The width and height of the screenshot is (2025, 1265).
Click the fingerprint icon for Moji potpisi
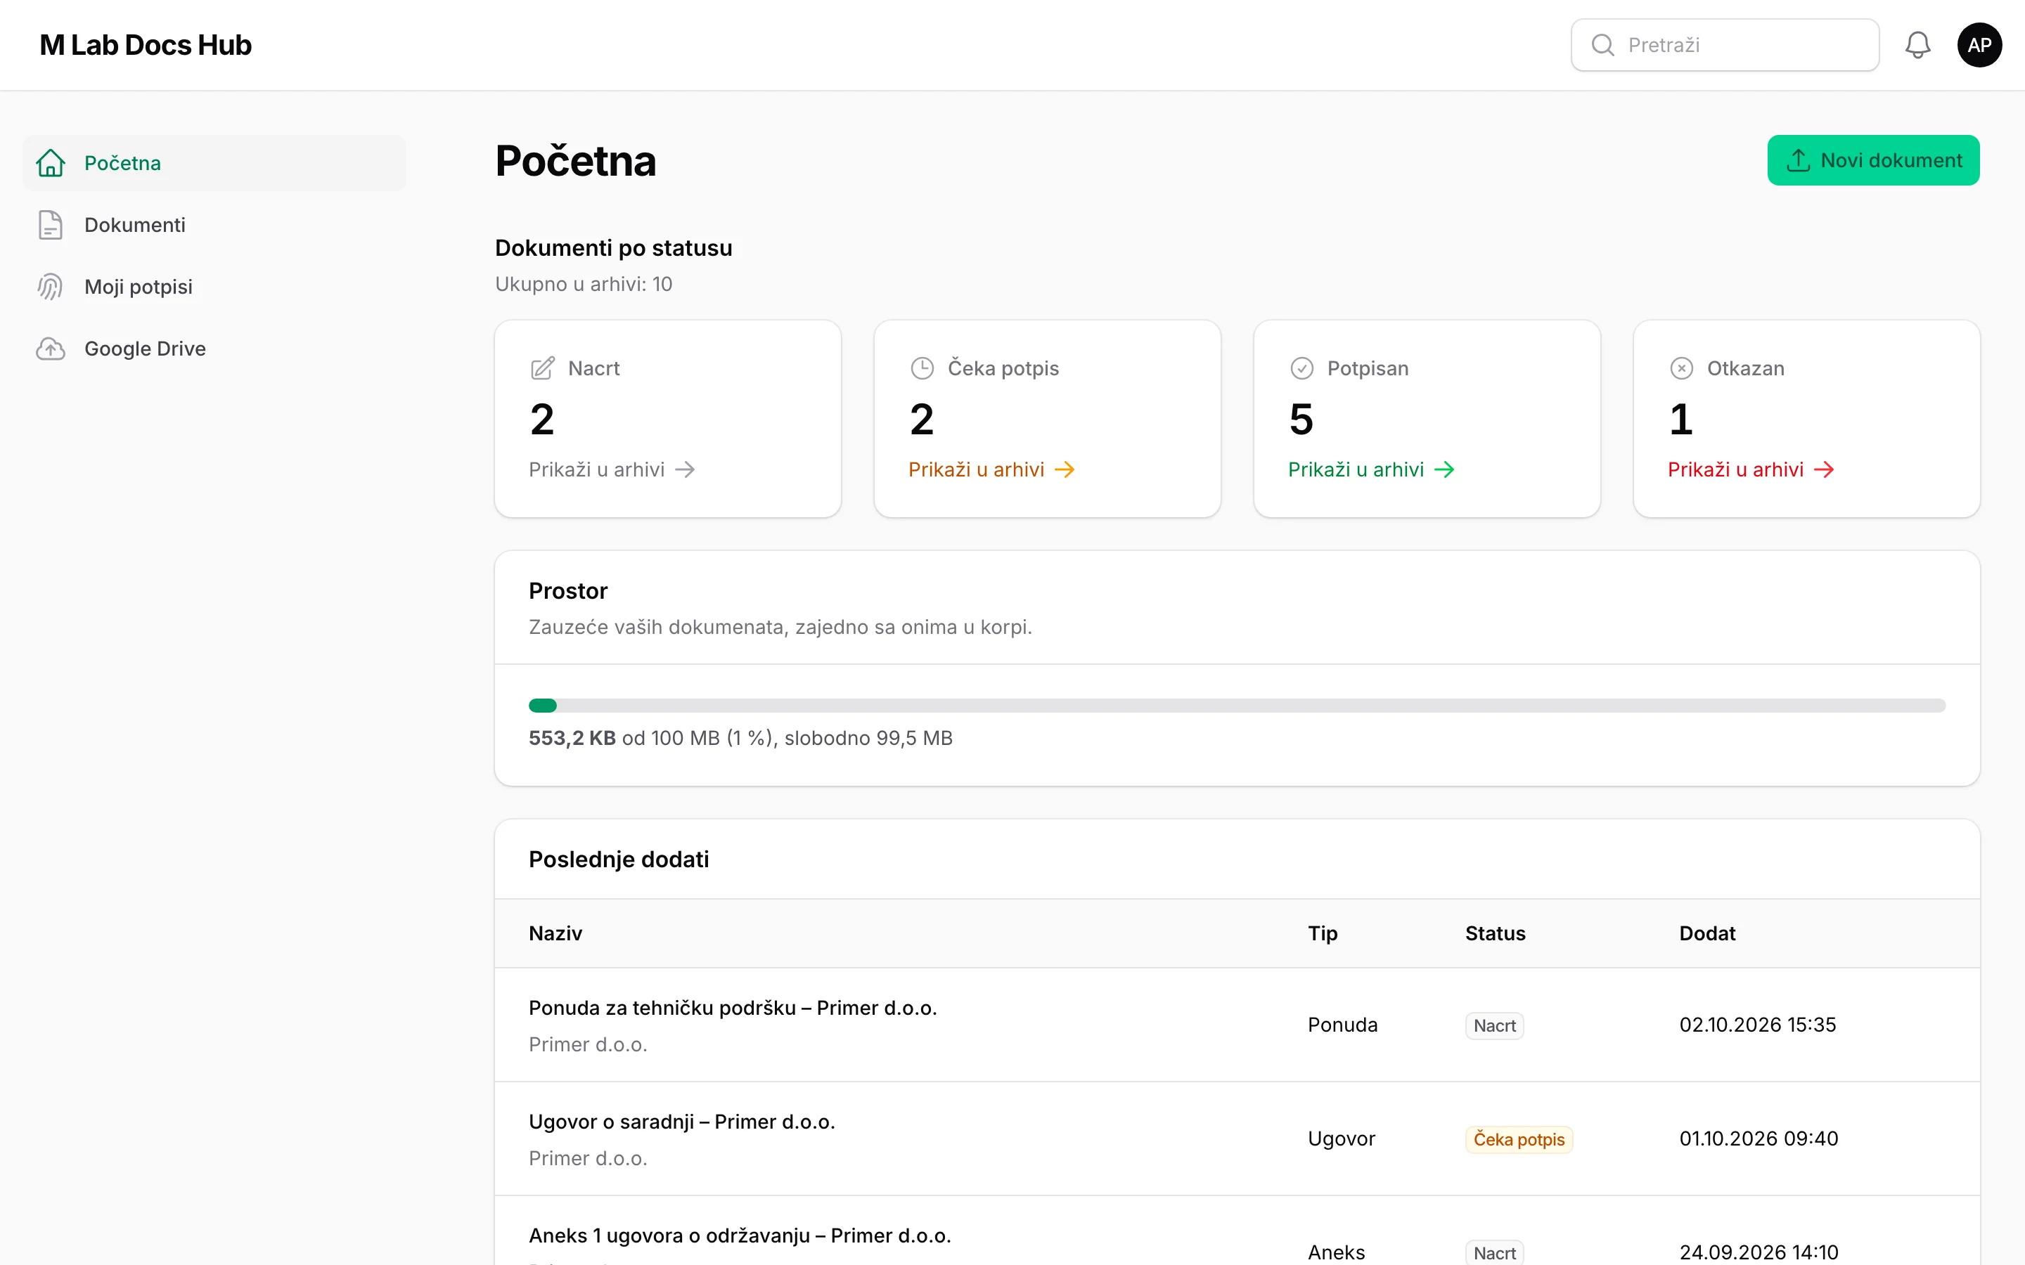click(50, 286)
